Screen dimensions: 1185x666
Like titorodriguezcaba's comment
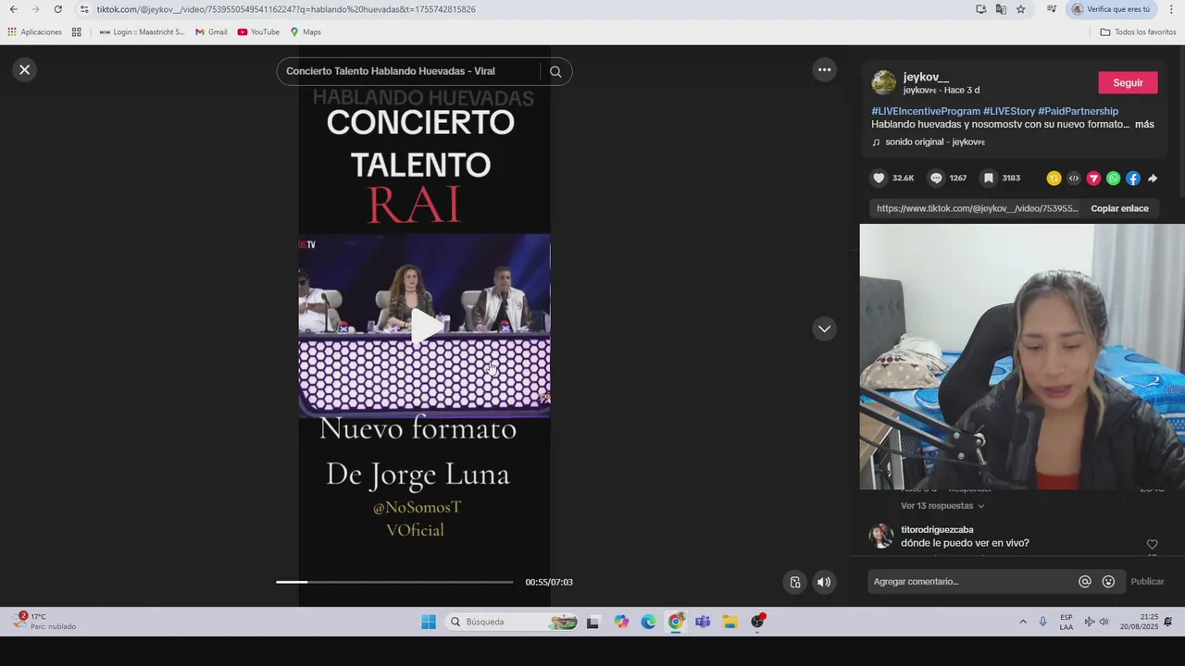[x=1152, y=545]
